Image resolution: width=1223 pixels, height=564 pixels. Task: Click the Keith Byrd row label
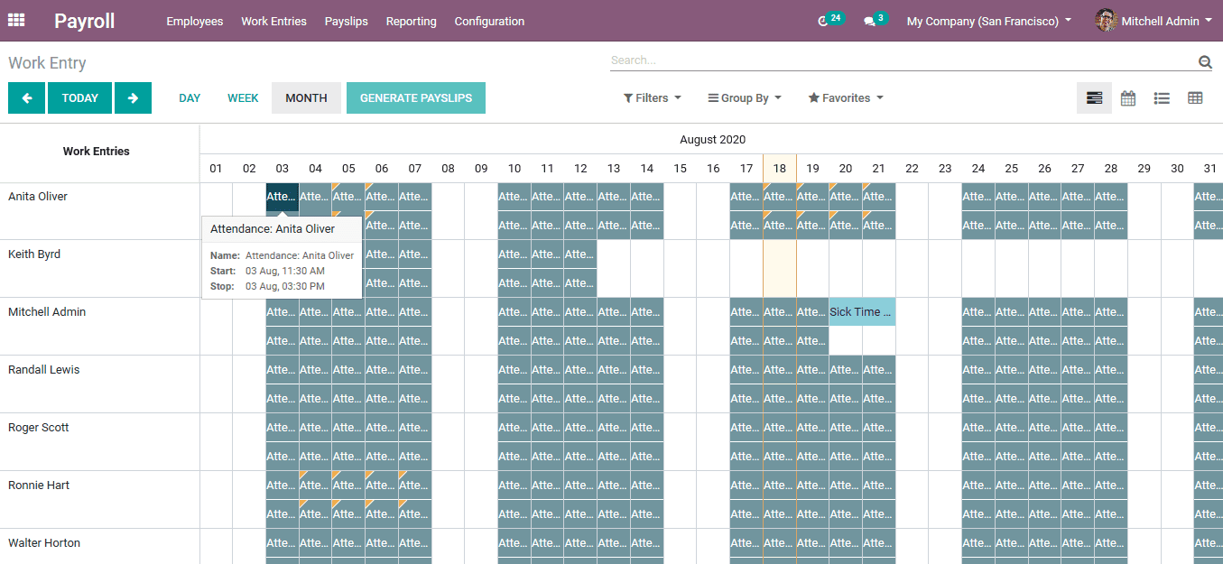(x=34, y=254)
